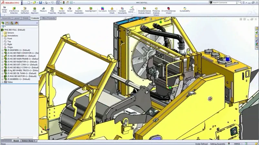The image size is (259, 145).
Task: Select the Motion Study 1 bottom tab
Action: (29, 141)
